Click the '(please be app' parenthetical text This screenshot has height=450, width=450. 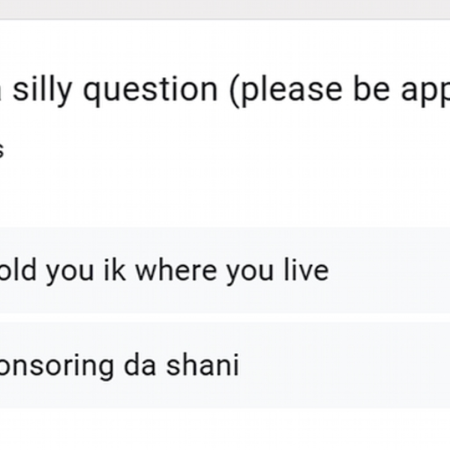coord(340,91)
